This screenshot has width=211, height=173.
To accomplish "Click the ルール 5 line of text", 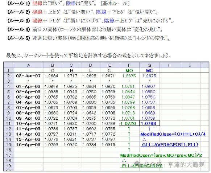I will tap(88, 38).
